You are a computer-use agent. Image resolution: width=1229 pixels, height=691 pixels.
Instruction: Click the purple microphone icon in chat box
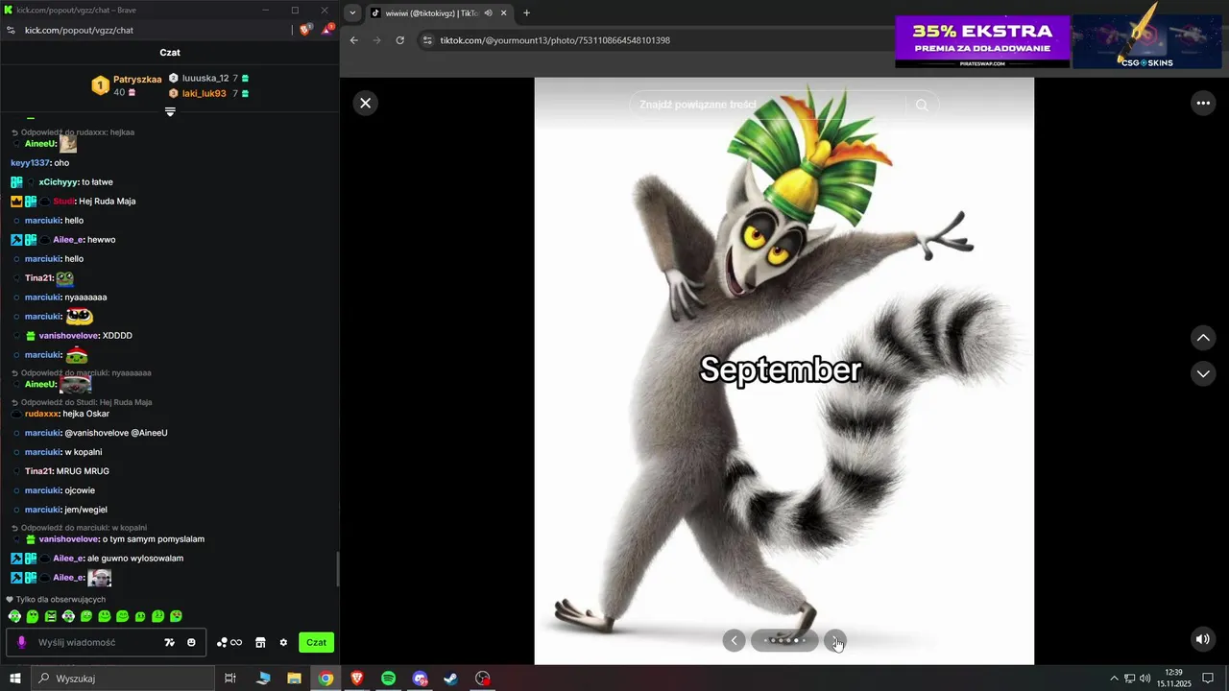[x=21, y=642]
